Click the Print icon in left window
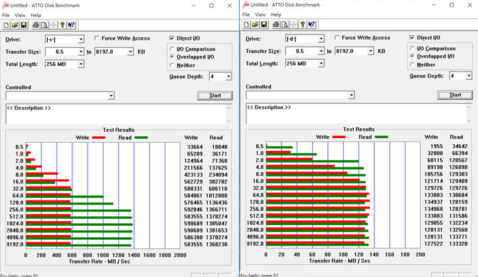 coord(36,25)
